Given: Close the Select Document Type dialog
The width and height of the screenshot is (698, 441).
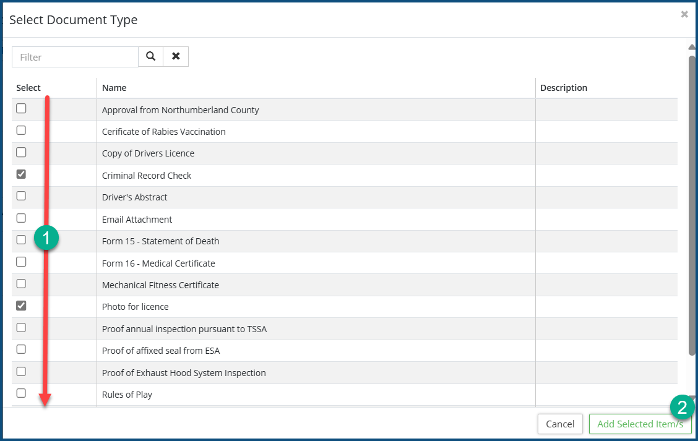Looking at the screenshot, I should (x=684, y=14).
